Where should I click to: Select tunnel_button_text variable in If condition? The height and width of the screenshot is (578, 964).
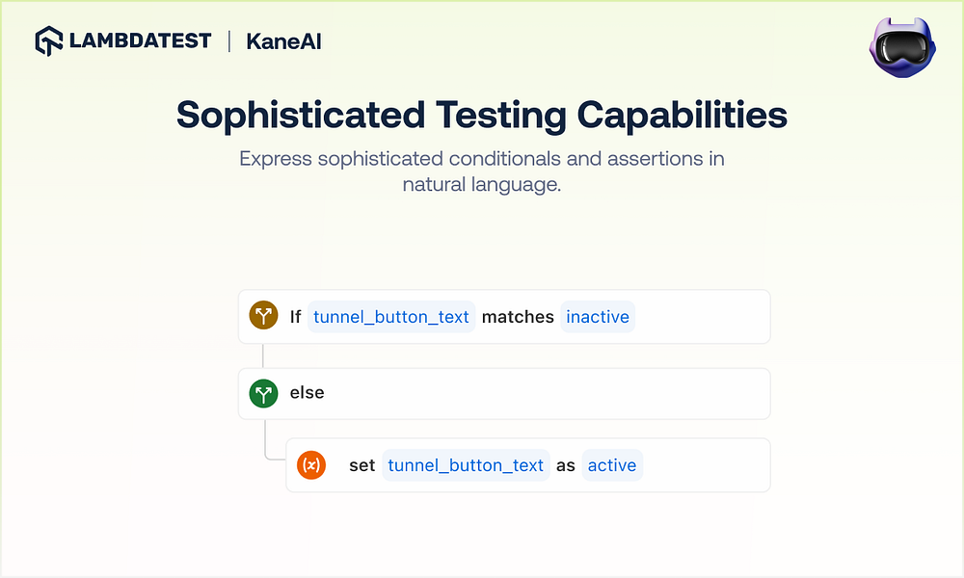pos(391,317)
